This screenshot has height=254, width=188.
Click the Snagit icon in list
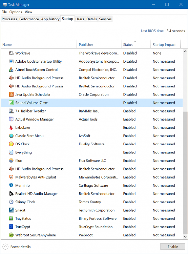[11, 210]
